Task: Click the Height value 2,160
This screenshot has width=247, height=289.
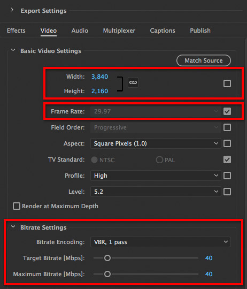Action: (100, 91)
